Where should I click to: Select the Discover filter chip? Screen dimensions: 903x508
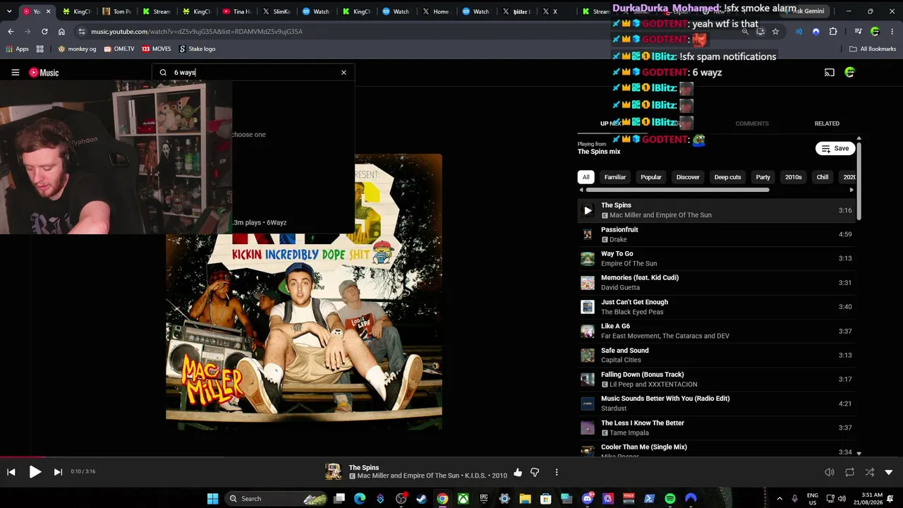pyautogui.click(x=688, y=177)
